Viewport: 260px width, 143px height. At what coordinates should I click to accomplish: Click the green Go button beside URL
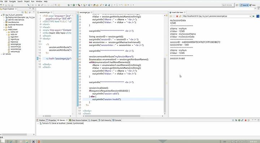(253, 16)
